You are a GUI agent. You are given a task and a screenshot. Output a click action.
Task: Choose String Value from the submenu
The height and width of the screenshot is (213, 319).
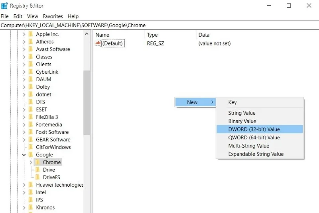pyautogui.click(x=260, y=113)
